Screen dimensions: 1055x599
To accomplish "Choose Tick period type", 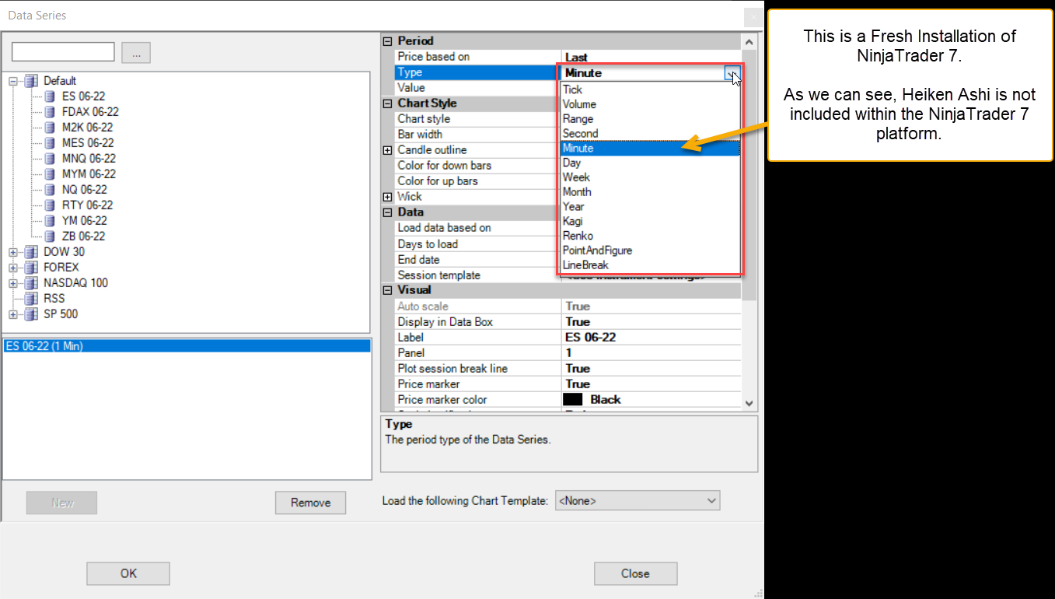I will (x=650, y=89).
